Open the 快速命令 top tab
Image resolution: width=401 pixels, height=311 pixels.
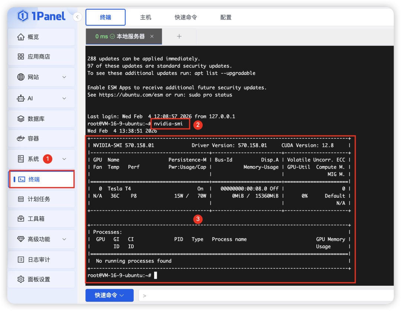coord(186,17)
